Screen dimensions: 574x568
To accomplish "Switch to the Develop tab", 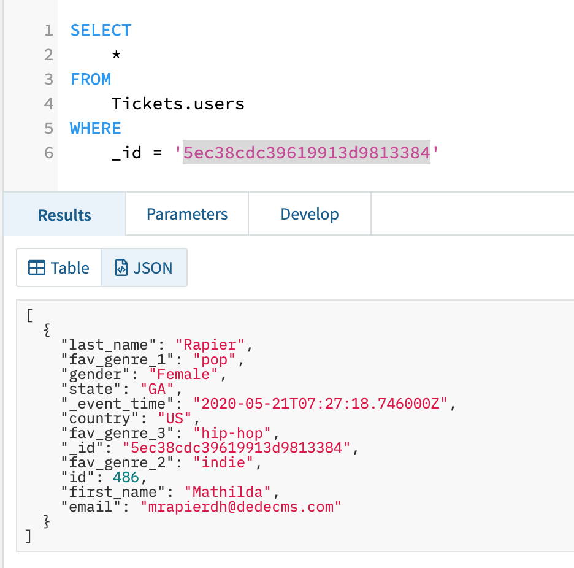I will pos(309,213).
